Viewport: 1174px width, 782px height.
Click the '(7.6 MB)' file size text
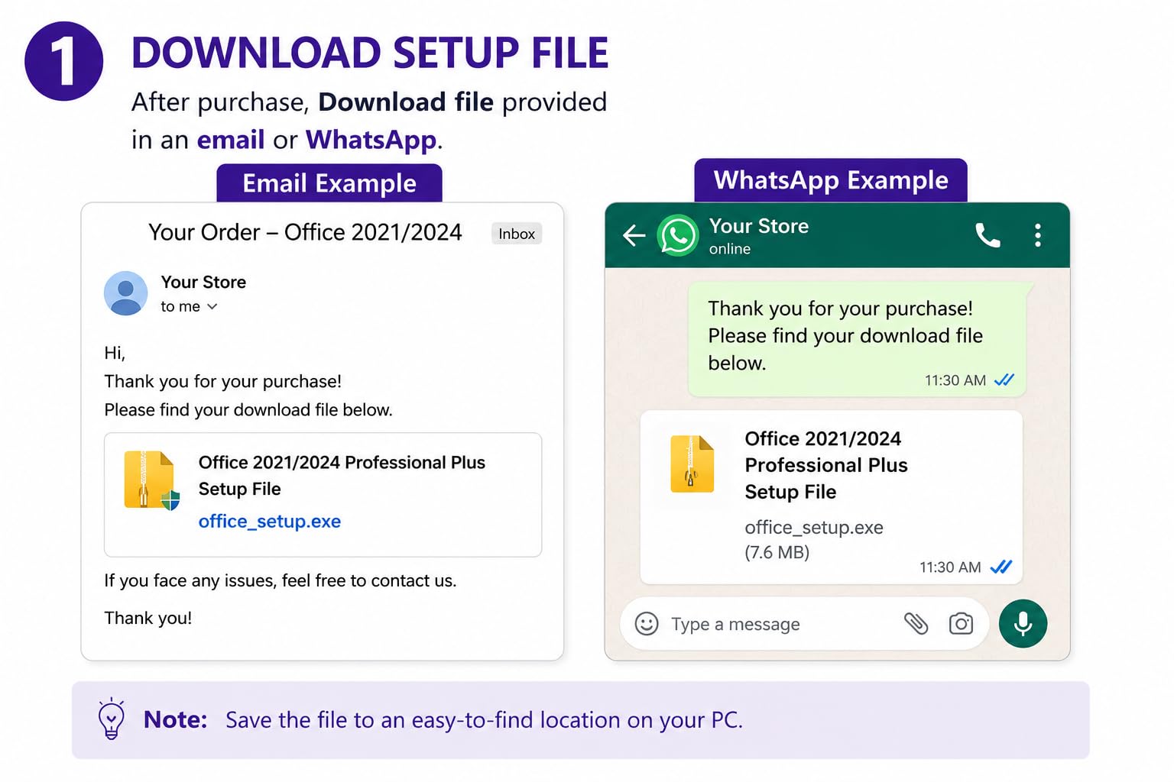click(777, 552)
